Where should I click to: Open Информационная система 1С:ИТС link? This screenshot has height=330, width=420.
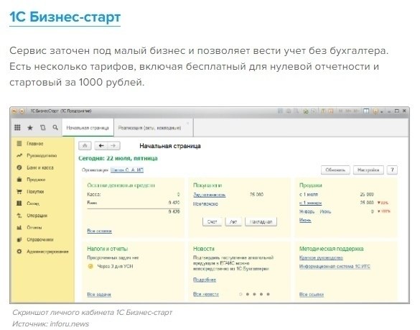point(335,266)
